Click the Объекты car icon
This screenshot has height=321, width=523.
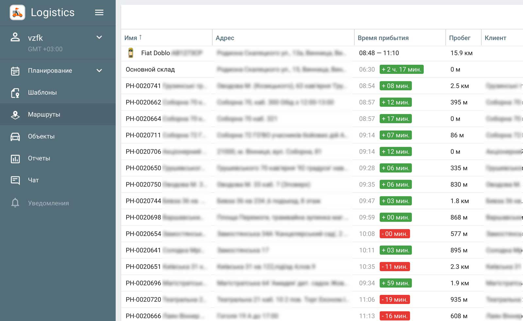[x=15, y=137]
